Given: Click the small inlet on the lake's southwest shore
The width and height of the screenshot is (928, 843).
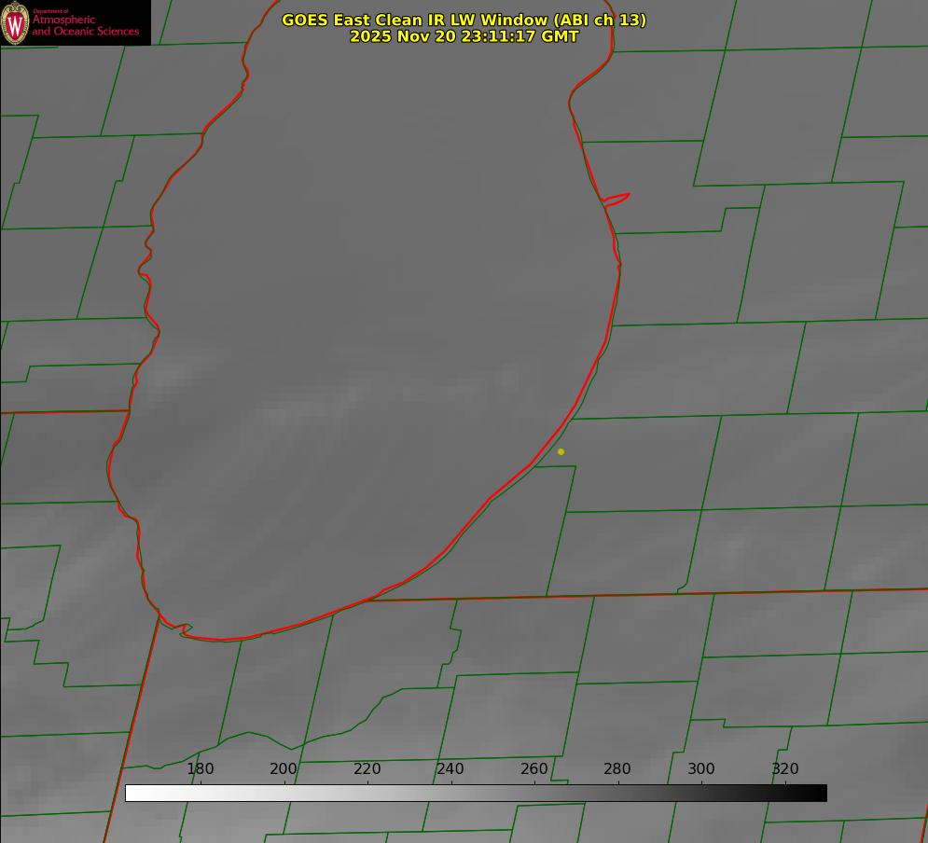Looking at the screenshot, I should point(183,629).
